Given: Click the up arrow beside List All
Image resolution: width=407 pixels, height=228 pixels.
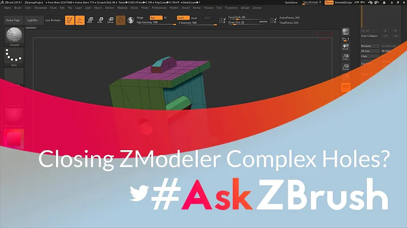Looking at the screenshot, I should click(x=385, y=31).
